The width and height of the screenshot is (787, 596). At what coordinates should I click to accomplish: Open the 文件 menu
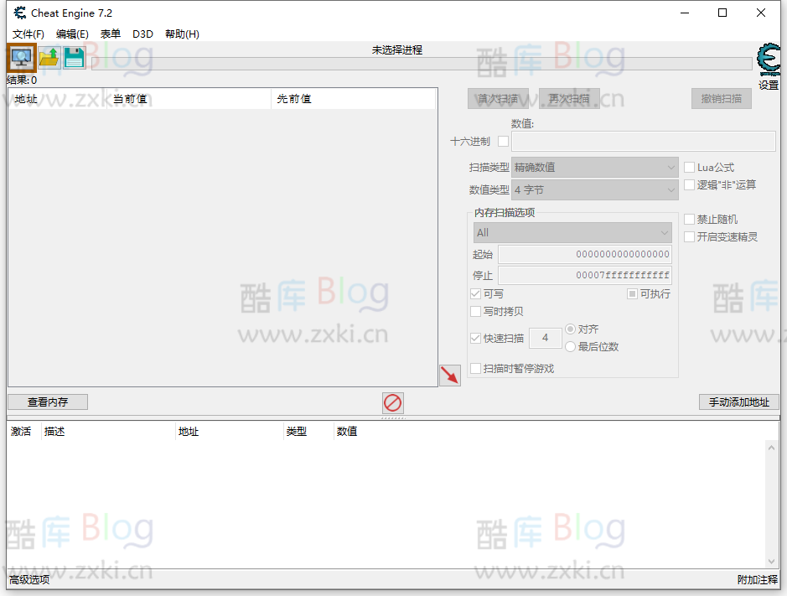tap(27, 34)
